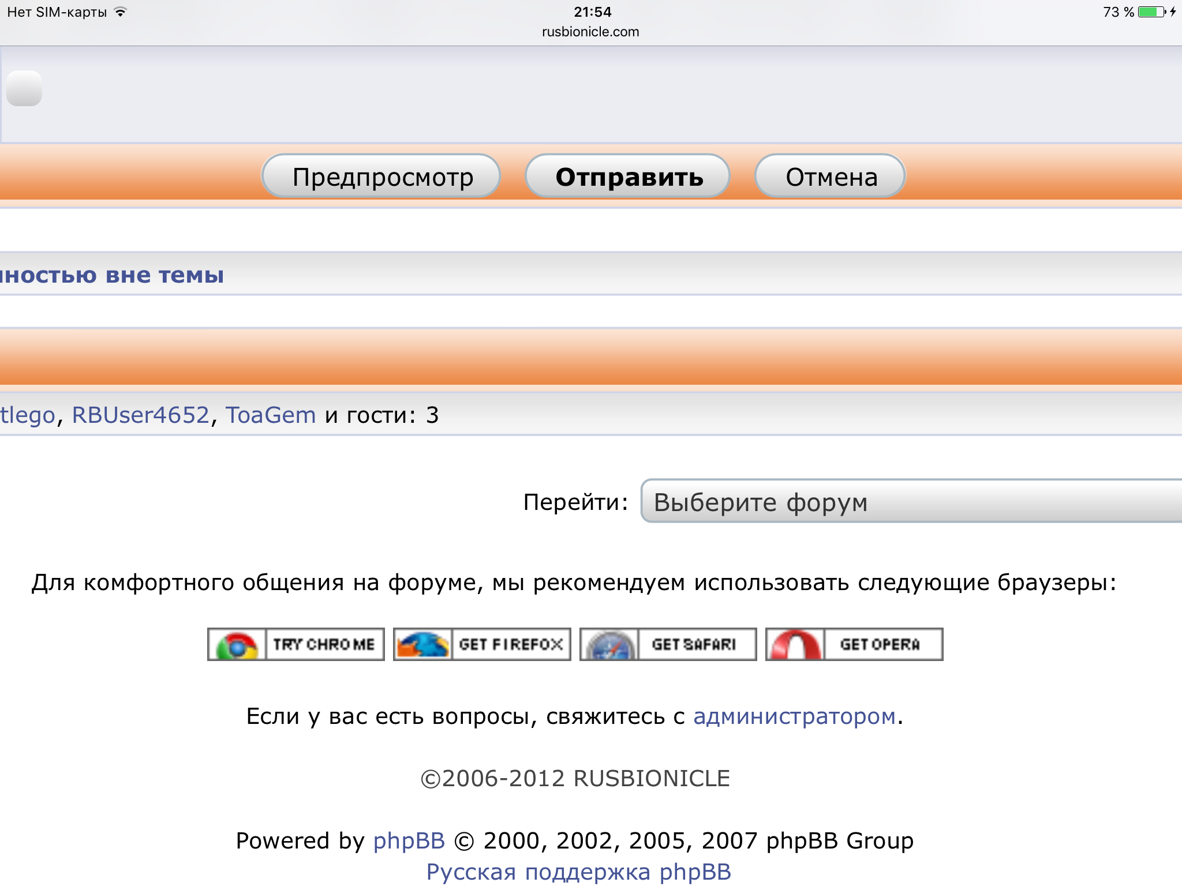Click the Get Opera browser badge
This screenshot has height=886, width=1182.
pos(854,644)
